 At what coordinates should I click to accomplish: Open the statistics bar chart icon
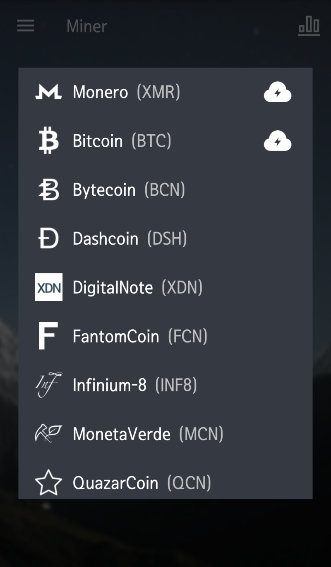click(309, 26)
